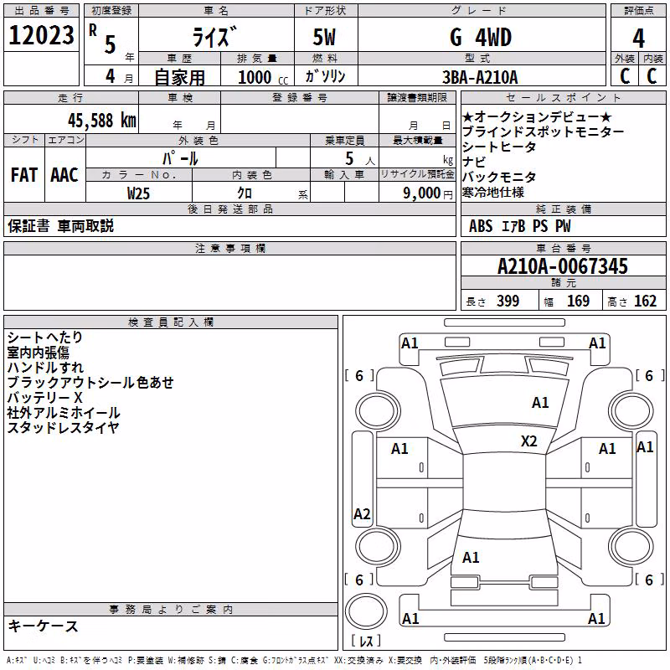Click the X2 mark on the windshield
The height and width of the screenshot is (670, 670).
tap(529, 441)
